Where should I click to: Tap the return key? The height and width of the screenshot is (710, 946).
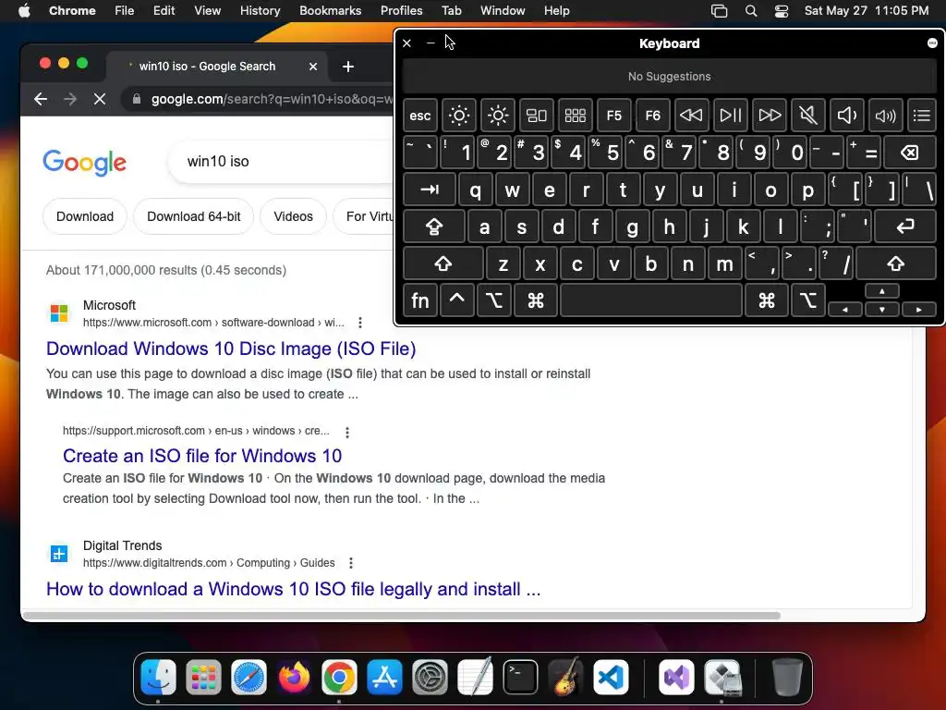coord(905,227)
